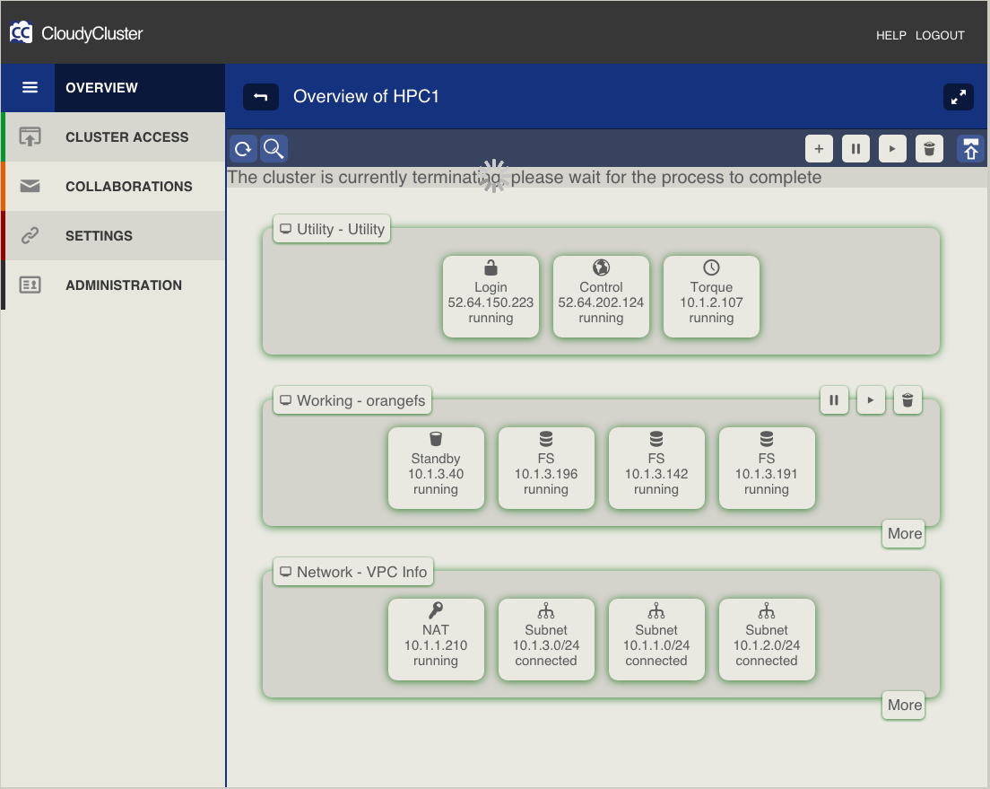
Task: Click the cluster terminating status message
Action: click(524, 177)
